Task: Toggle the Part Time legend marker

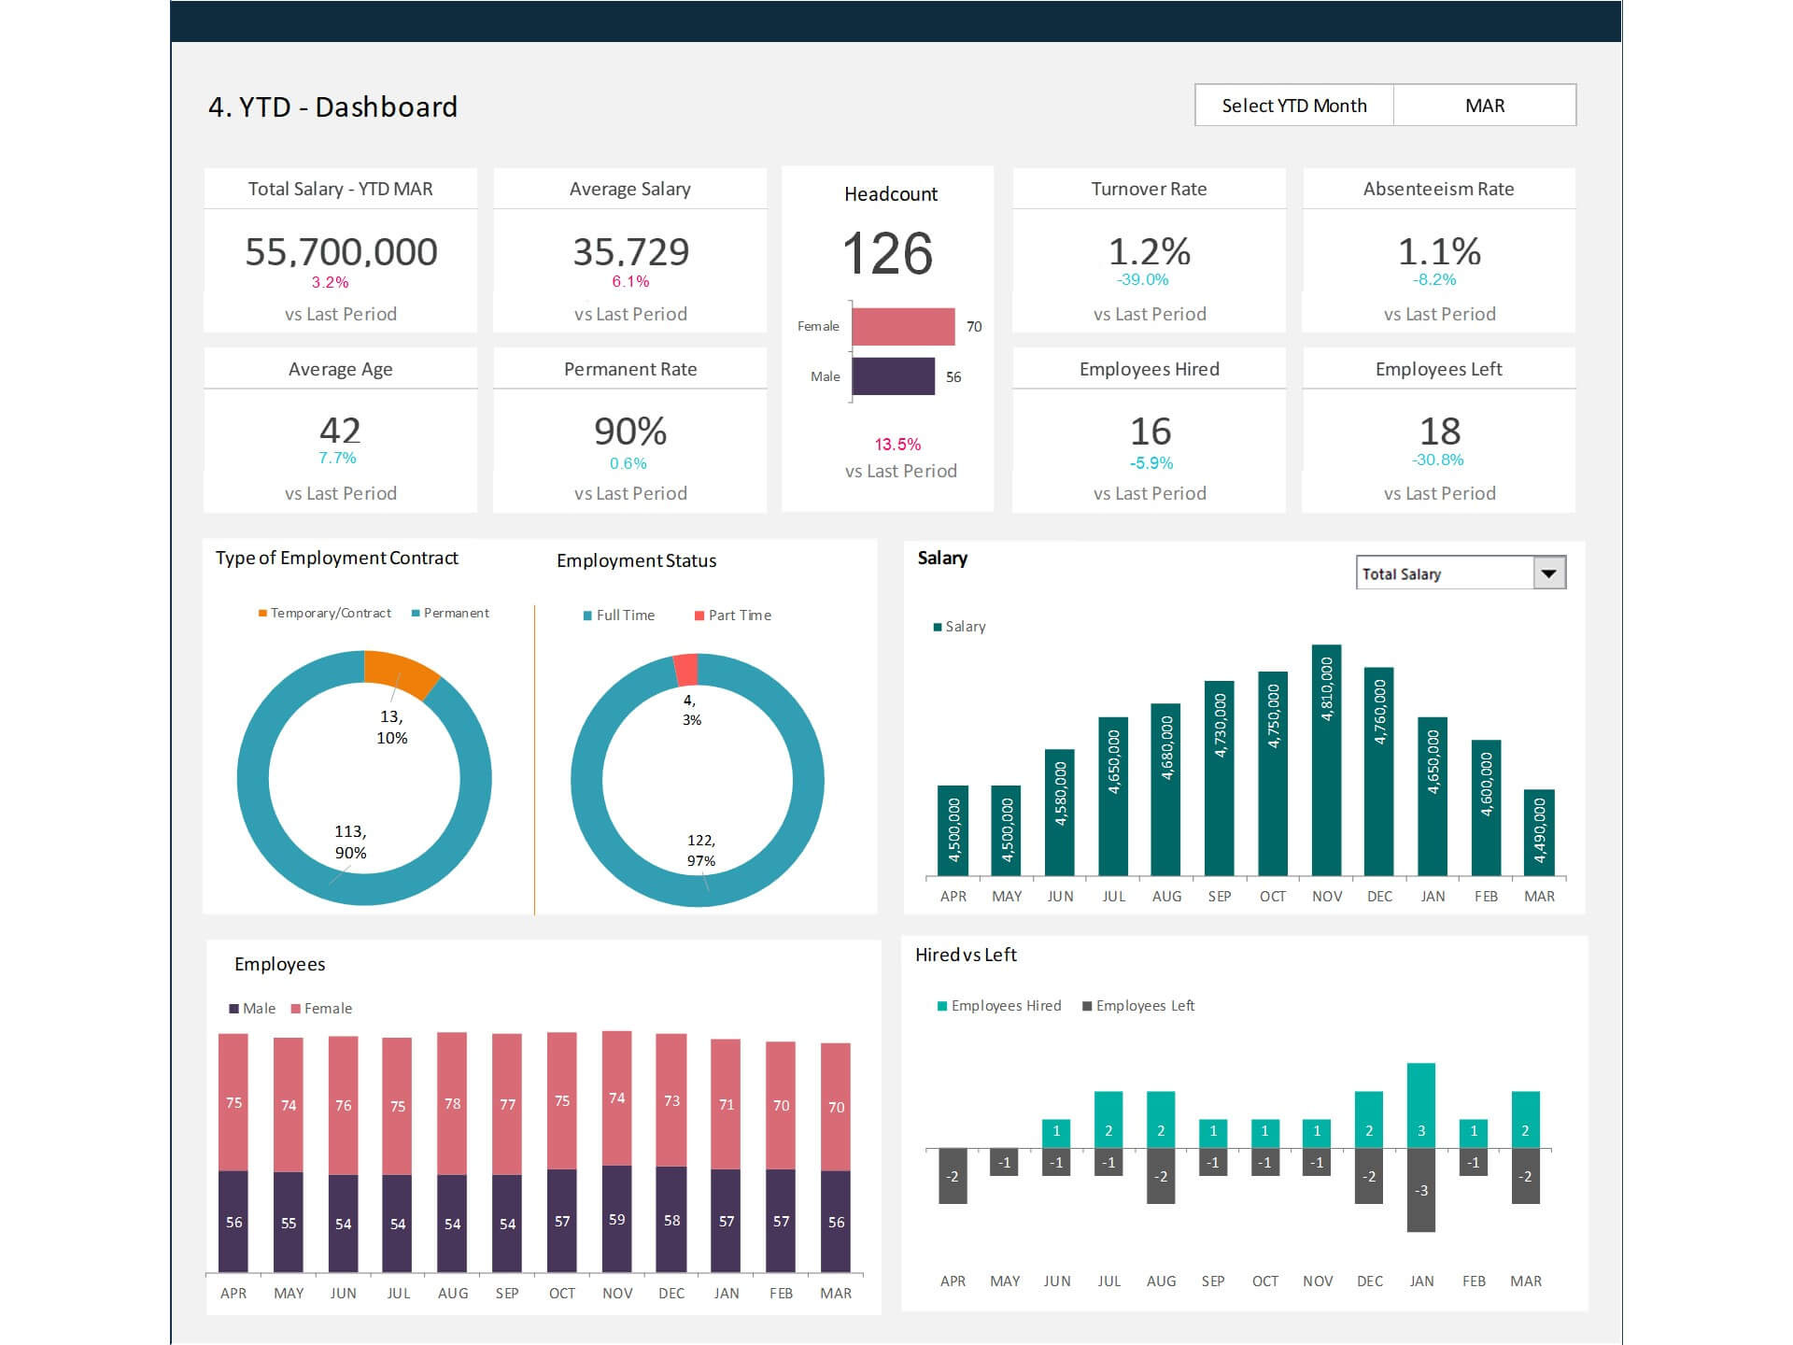Action: point(698,615)
